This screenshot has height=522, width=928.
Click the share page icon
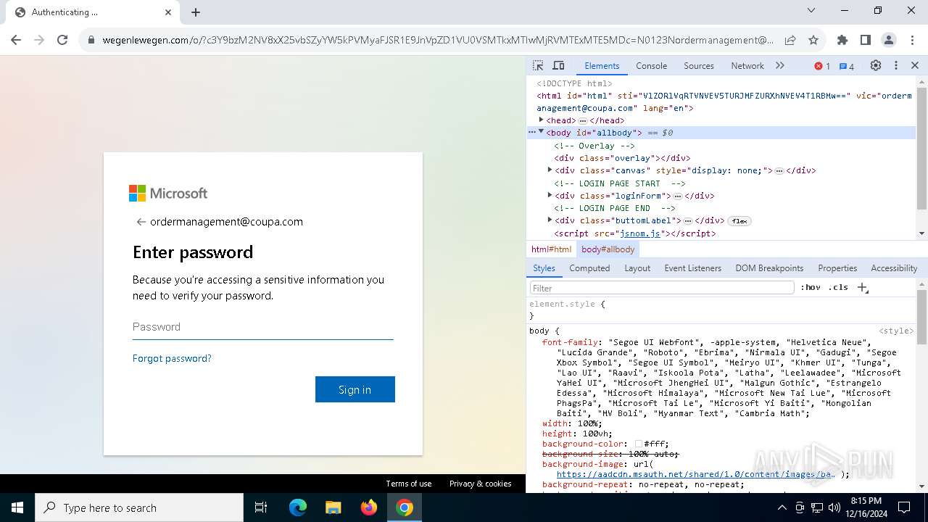pyautogui.click(x=790, y=40)
